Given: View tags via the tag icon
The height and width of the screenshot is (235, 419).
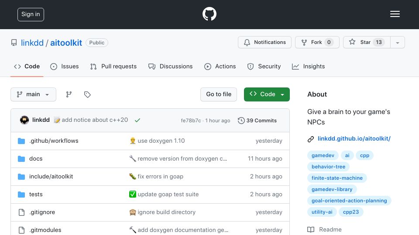Looking at the screenshot, I should [x=87, y=94].
